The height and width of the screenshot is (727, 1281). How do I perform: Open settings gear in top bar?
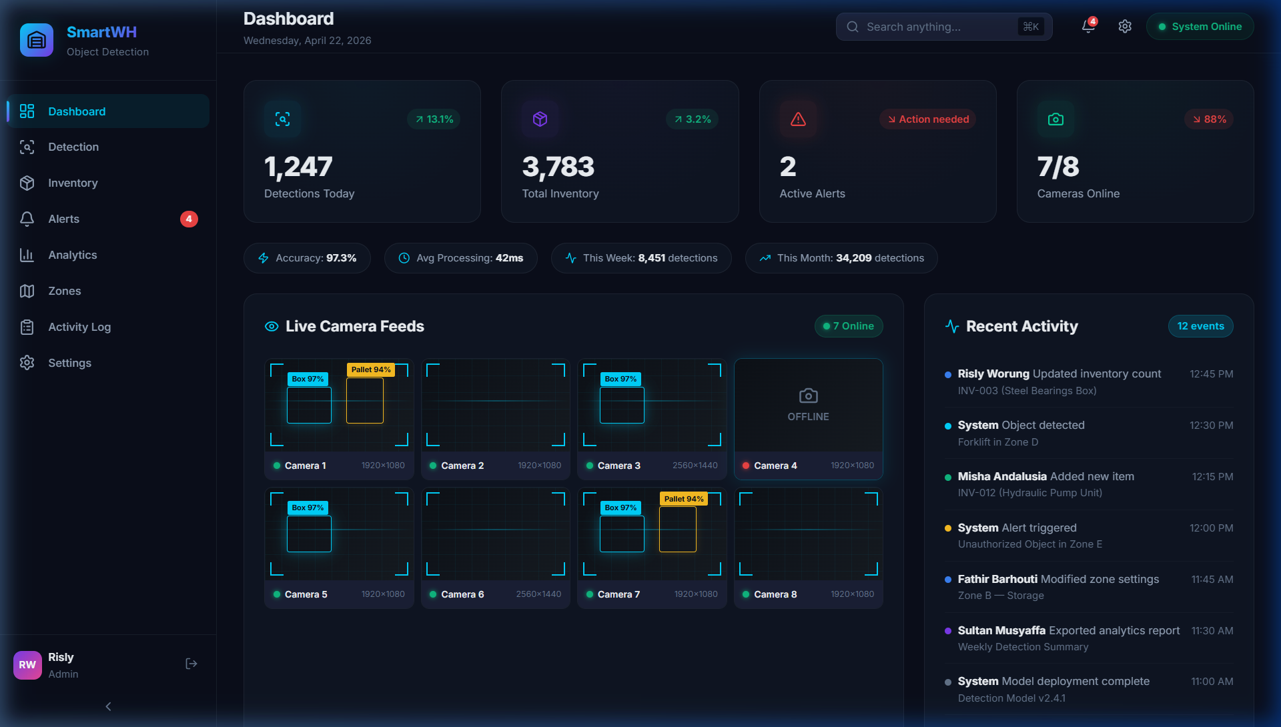(1125, 27)
